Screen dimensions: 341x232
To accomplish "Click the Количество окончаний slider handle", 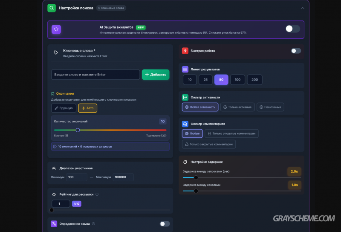I will coord(78,130).
